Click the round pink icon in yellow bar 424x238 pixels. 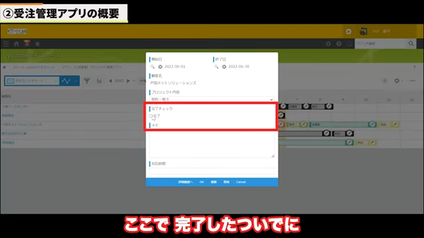click(348, 32)
